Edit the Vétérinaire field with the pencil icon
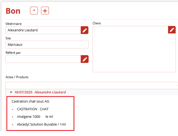 pos(85,30)
